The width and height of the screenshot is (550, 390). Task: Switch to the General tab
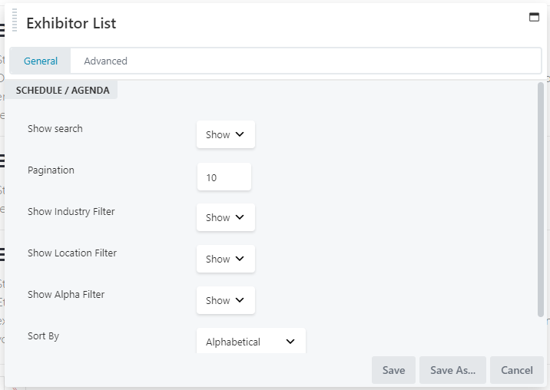(x=41, y=61)
